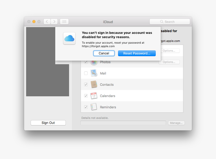Uncheck Calendars syncing
Screen dimensions: 216x159
(x=86, y=96)
